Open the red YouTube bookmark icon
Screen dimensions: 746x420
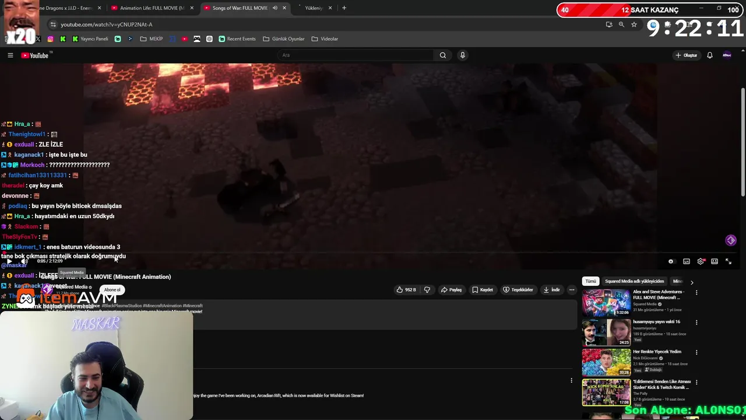click(x=185, y=39)
